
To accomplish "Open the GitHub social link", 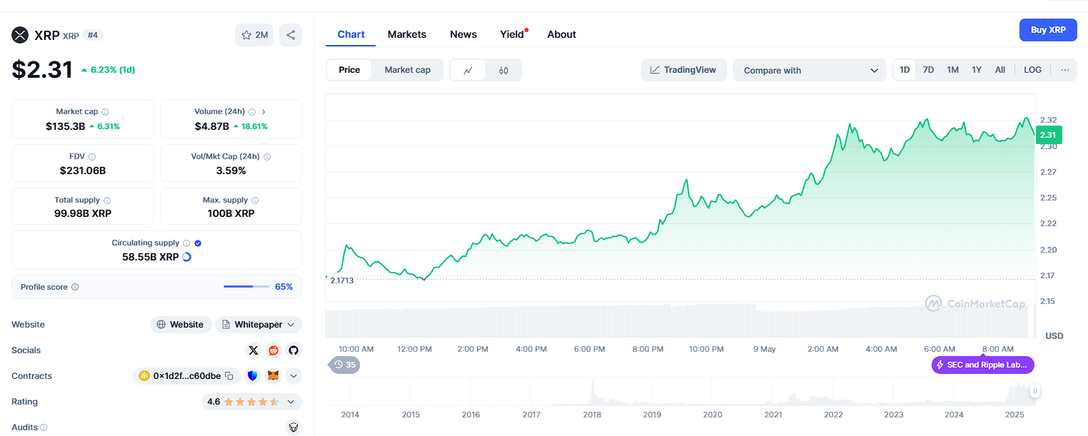I will [292, 350].
